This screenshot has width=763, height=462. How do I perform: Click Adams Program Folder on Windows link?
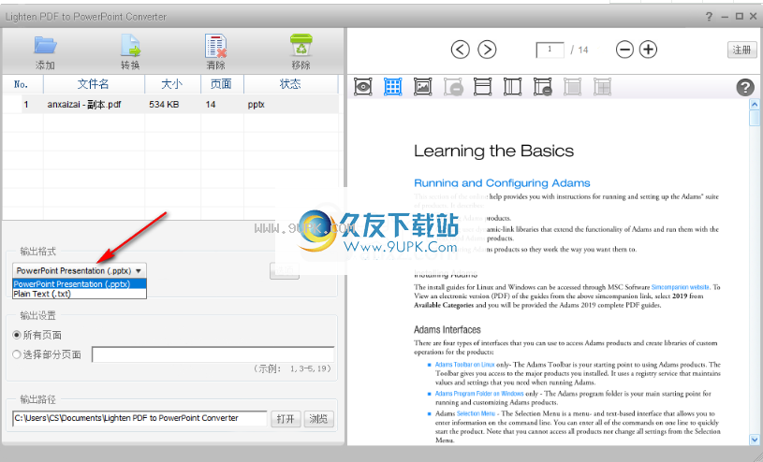(479, 394)
